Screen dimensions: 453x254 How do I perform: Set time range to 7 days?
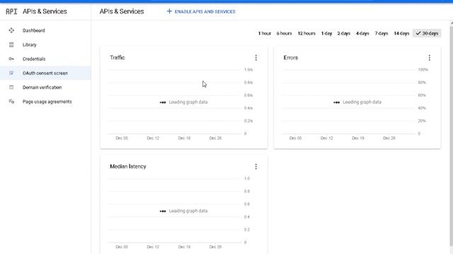coord(382,33)
